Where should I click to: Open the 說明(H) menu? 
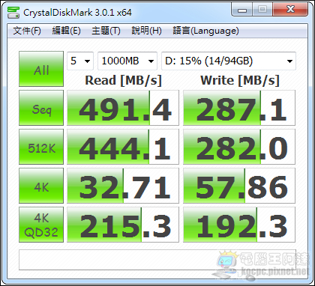[146, 31]
